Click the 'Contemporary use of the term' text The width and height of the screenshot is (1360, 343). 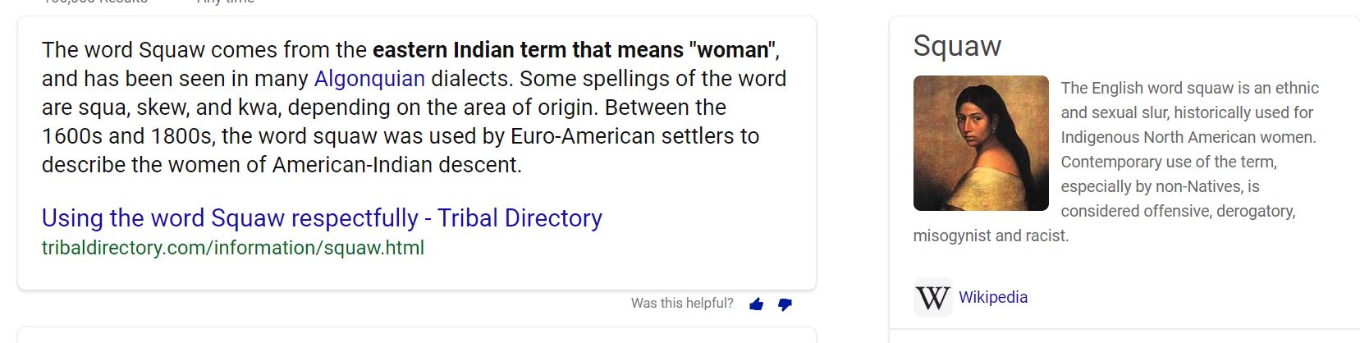click(1168, 162)
